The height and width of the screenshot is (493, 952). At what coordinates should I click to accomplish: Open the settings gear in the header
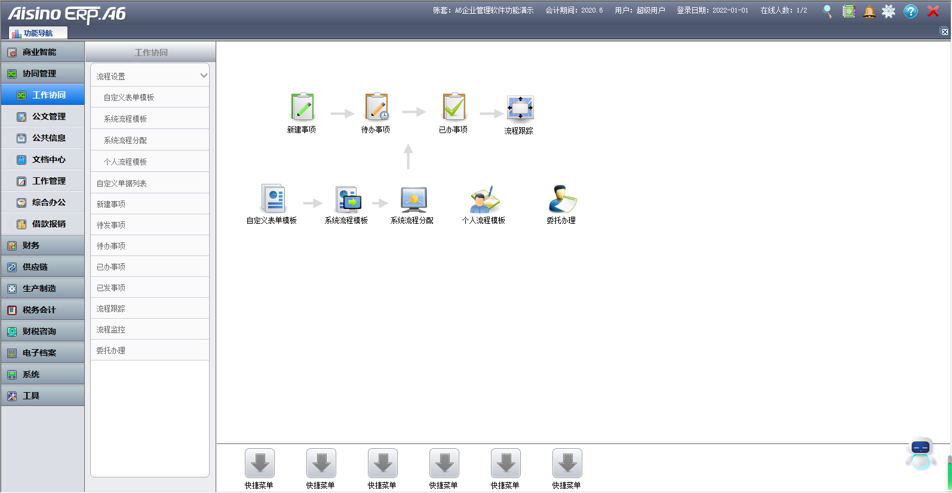889,11
